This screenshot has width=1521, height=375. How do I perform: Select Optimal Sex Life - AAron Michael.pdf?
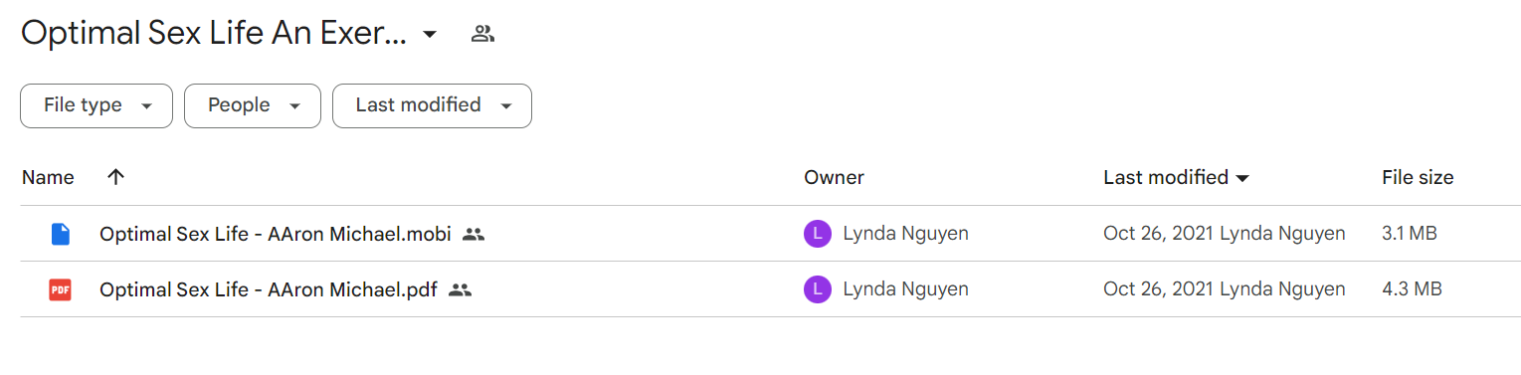coord(269,290)
